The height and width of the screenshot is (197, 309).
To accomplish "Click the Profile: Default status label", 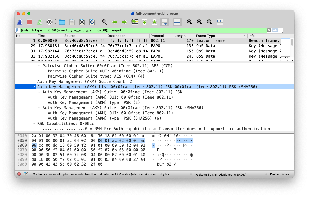I will pos(280,174).
